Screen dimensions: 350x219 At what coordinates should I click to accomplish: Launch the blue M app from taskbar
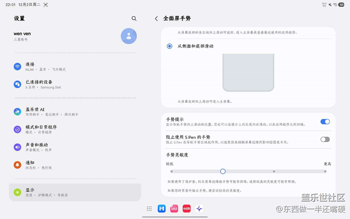click(x=162, y=209)
